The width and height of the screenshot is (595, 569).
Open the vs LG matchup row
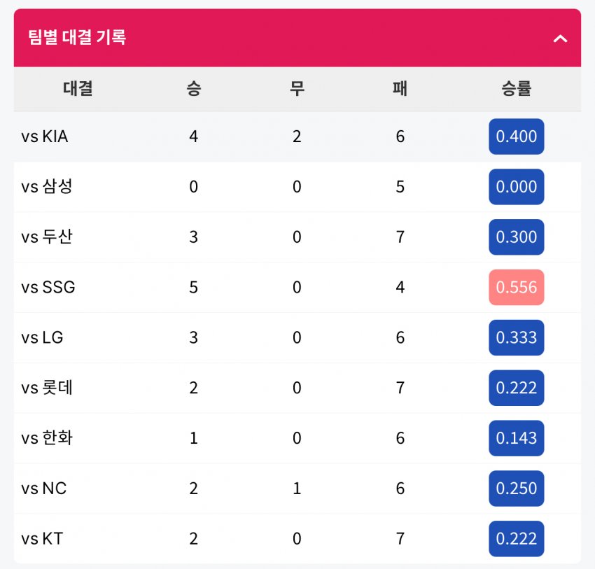coord(297,337)
